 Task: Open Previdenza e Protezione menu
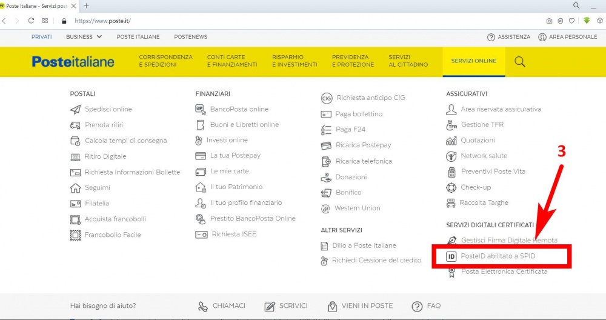pyautogui.click(x=353, y=61)
